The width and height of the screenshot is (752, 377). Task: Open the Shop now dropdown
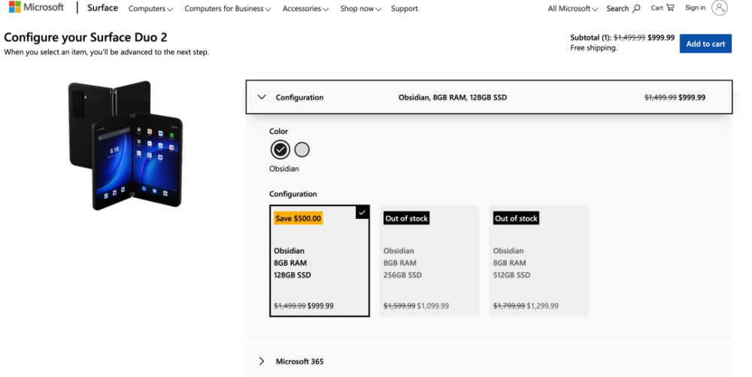pos(360,9)
